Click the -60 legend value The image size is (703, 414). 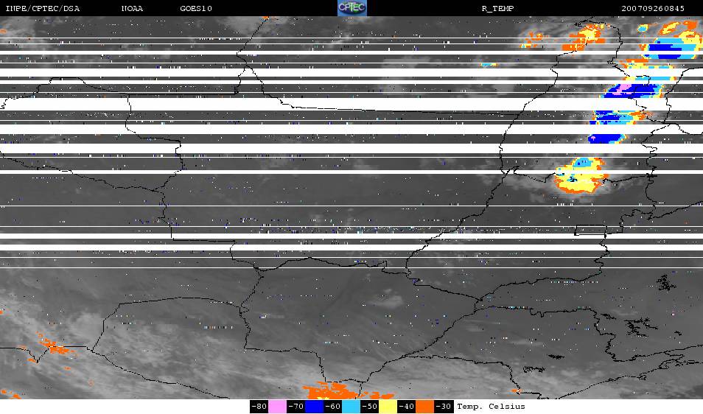pyautogui.click(x=332, y=407)
